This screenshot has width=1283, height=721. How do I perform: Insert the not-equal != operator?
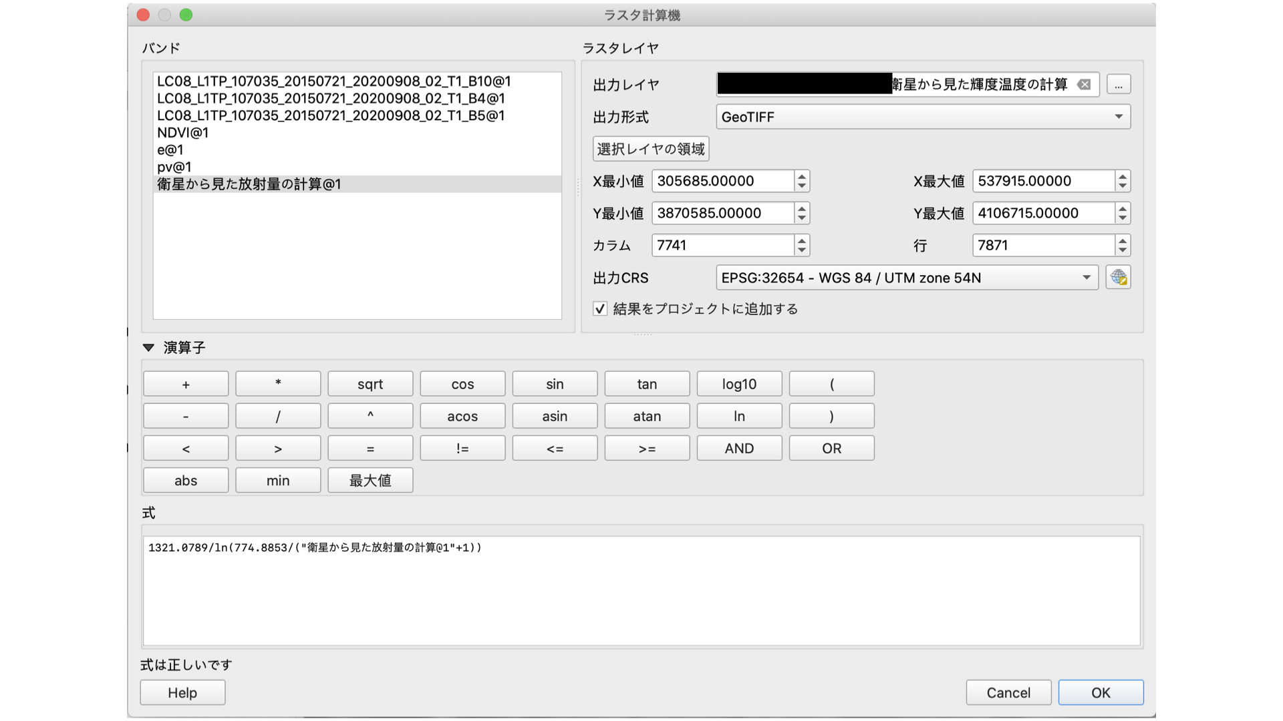click(462, 448)
